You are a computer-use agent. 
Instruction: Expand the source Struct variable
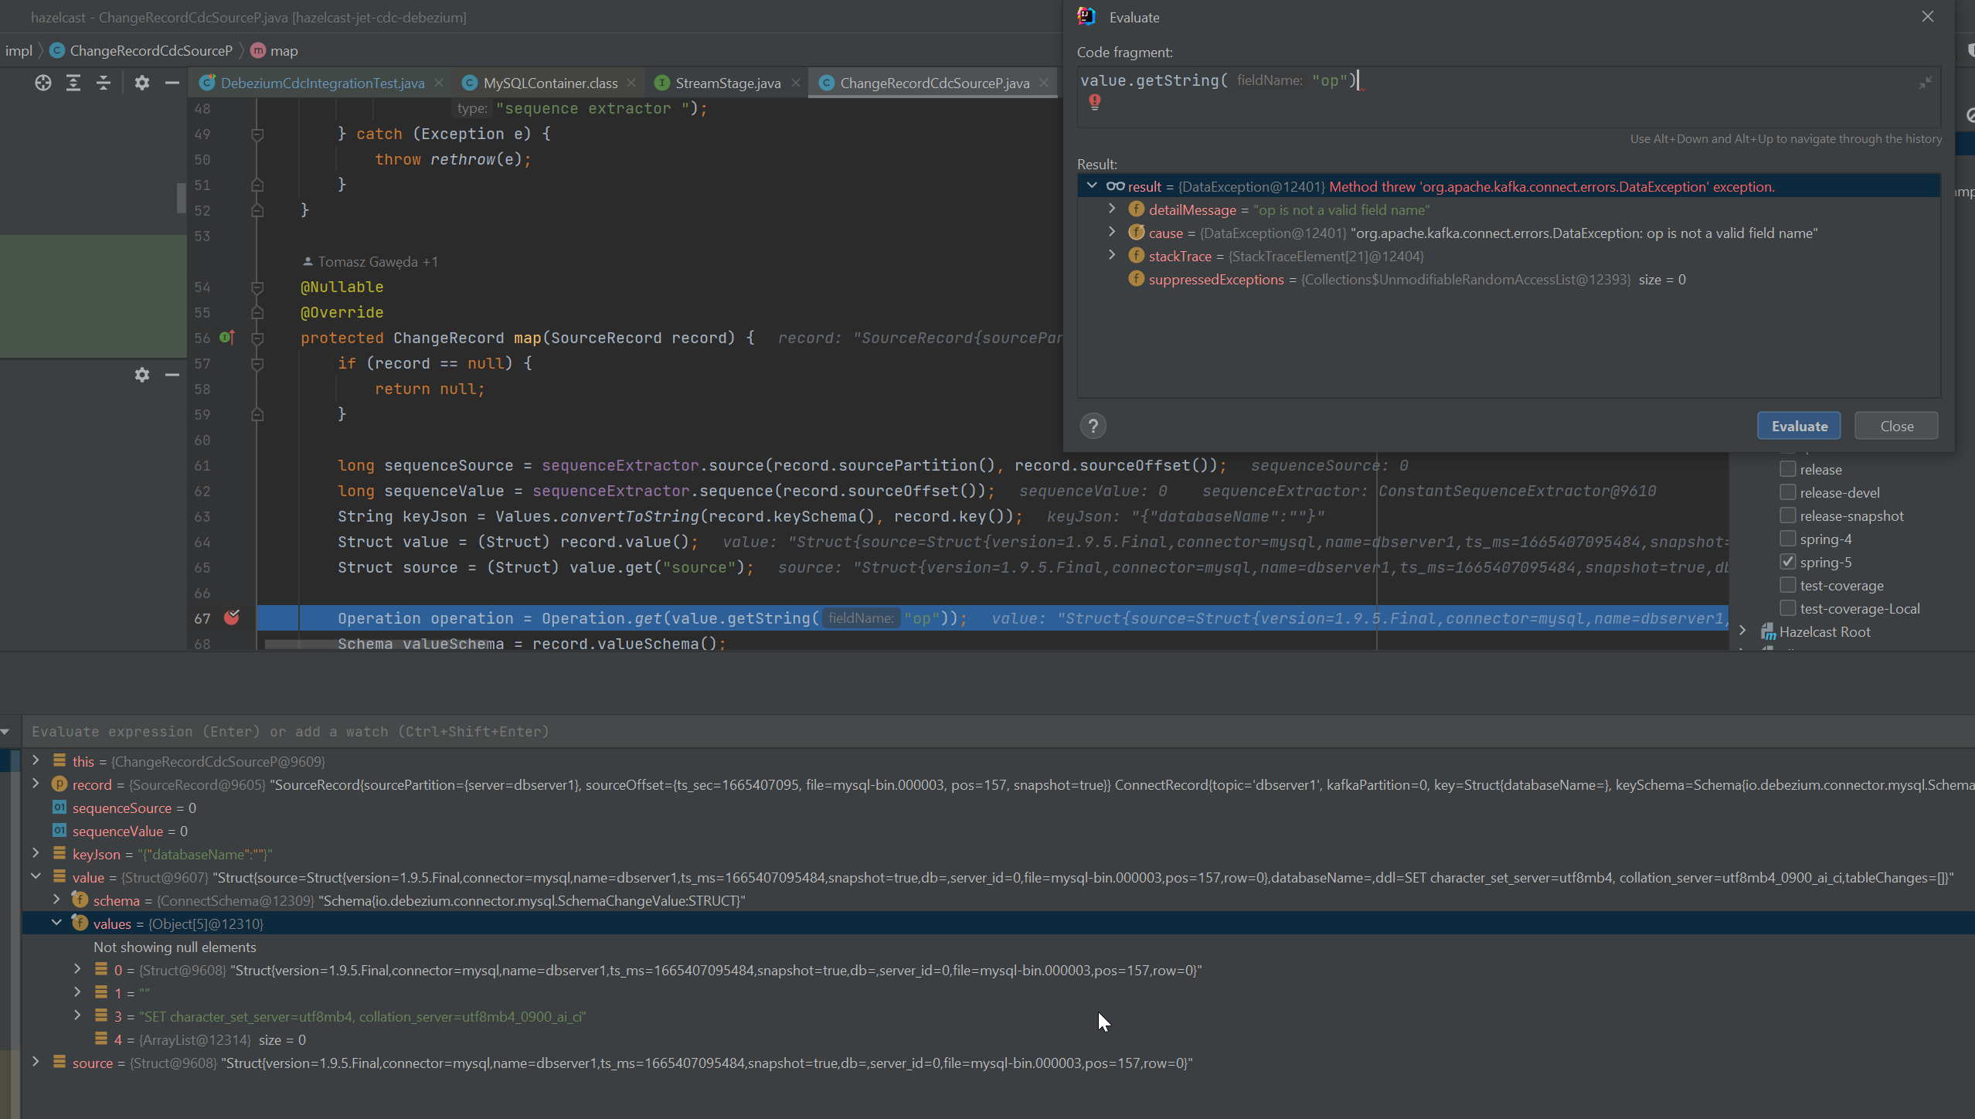[x=36, y=1062]
